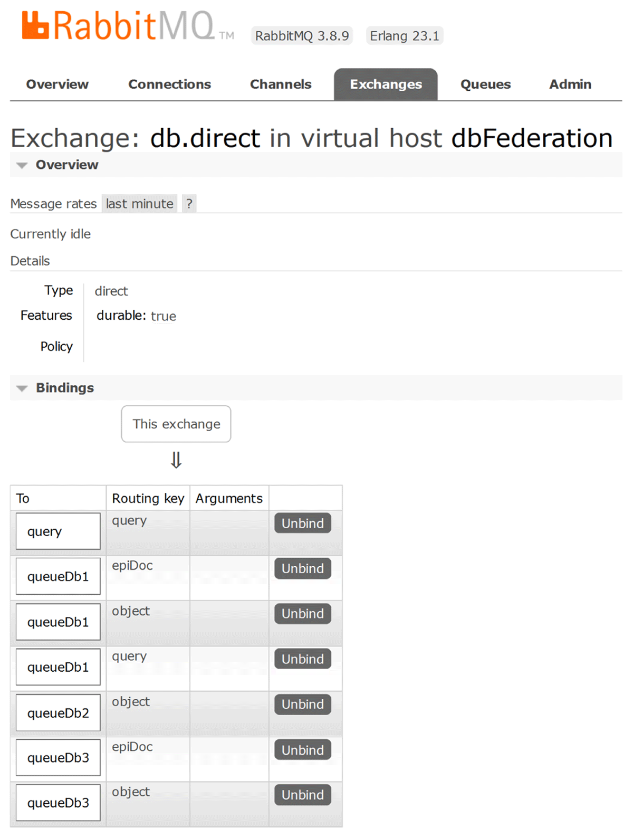Open the query queue link
Screen dimensions: 633x838
[x=58, y=531]
